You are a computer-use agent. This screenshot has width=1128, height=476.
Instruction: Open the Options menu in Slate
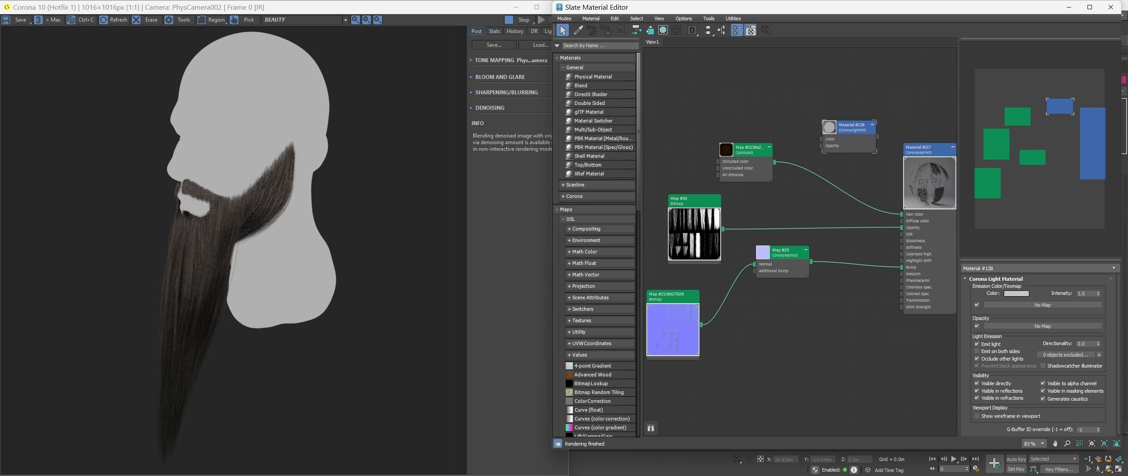683,19
